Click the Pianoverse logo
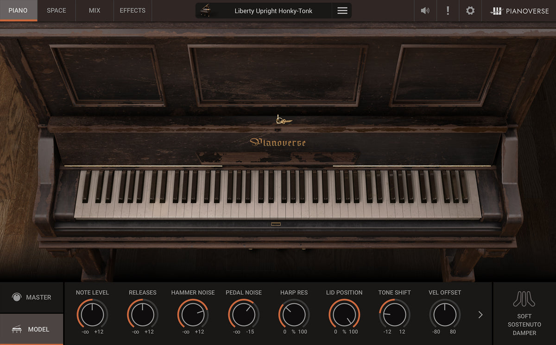 click(x=519, y=11)
